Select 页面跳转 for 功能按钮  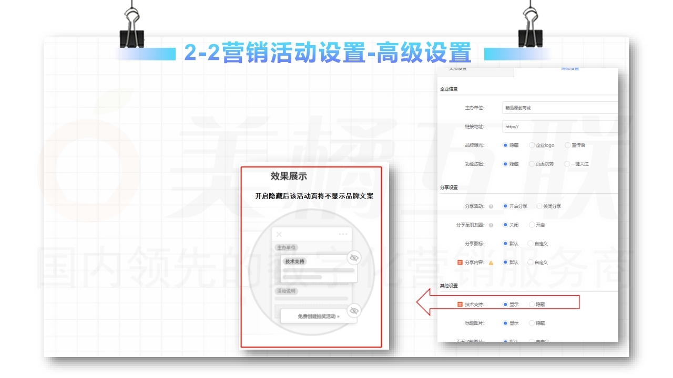pos(532,164)
